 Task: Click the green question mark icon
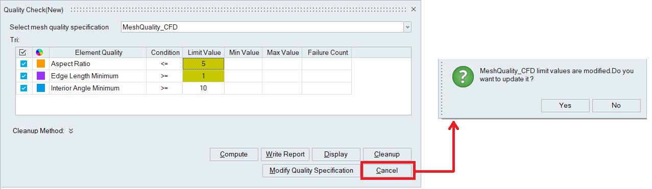click(462, 76)
